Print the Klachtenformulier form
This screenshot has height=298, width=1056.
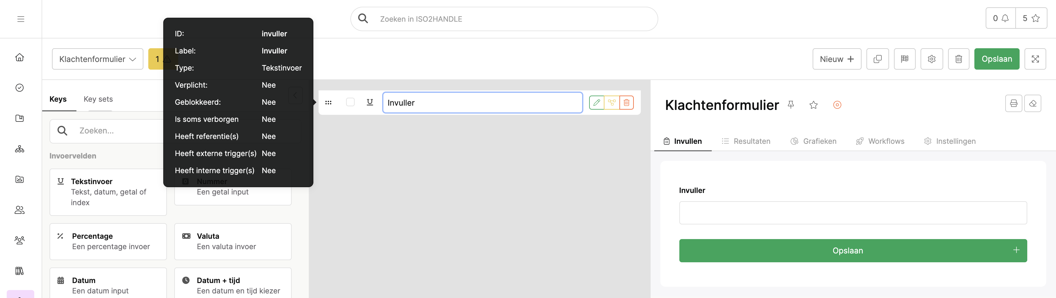click(1014, 103)
